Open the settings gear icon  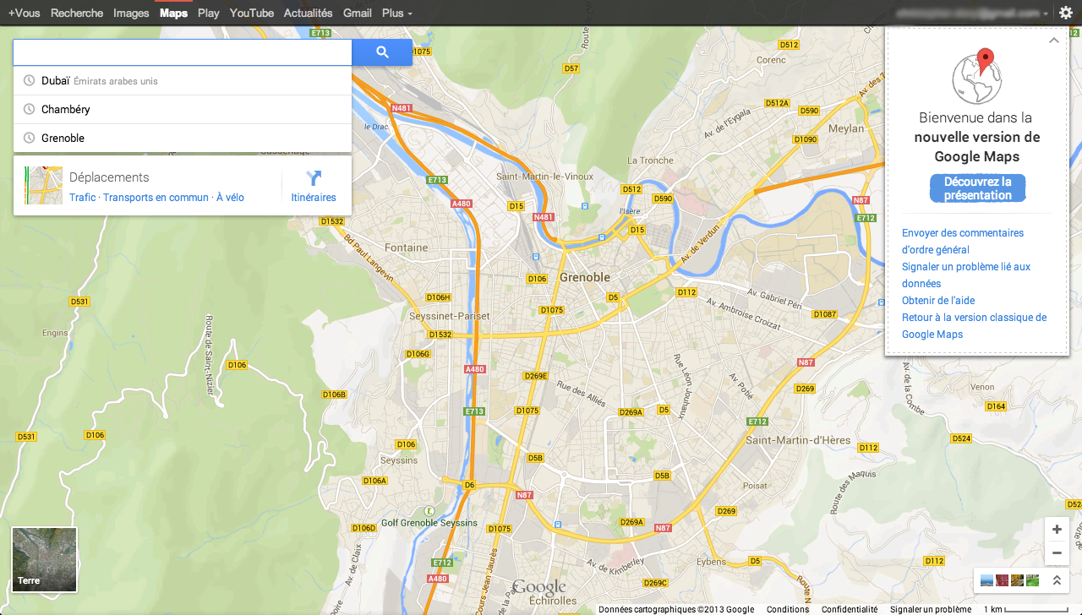(x=1066, y=14)
